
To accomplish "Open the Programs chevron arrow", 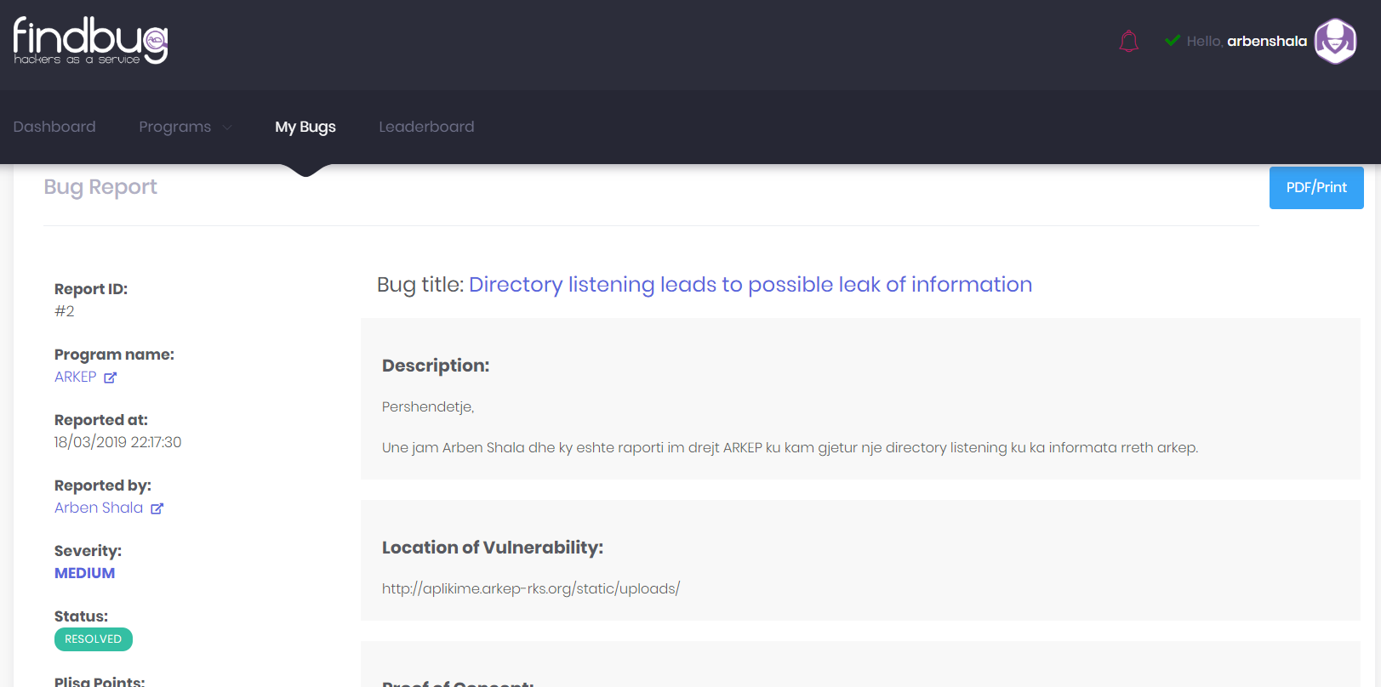I will (226, 128).
